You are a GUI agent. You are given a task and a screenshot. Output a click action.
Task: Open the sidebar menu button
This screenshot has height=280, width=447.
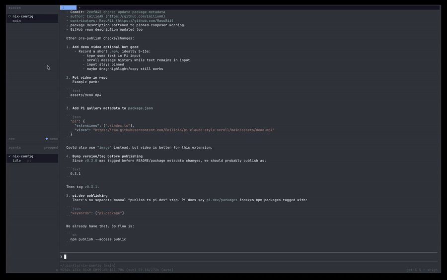[x=54, y=139]
